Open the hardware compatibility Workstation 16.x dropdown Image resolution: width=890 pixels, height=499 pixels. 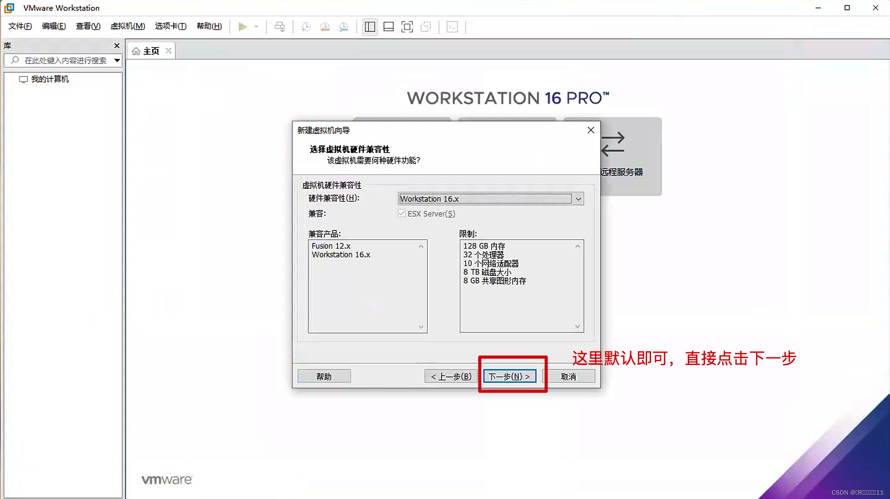pyautogui.click(x=578, y=199)
